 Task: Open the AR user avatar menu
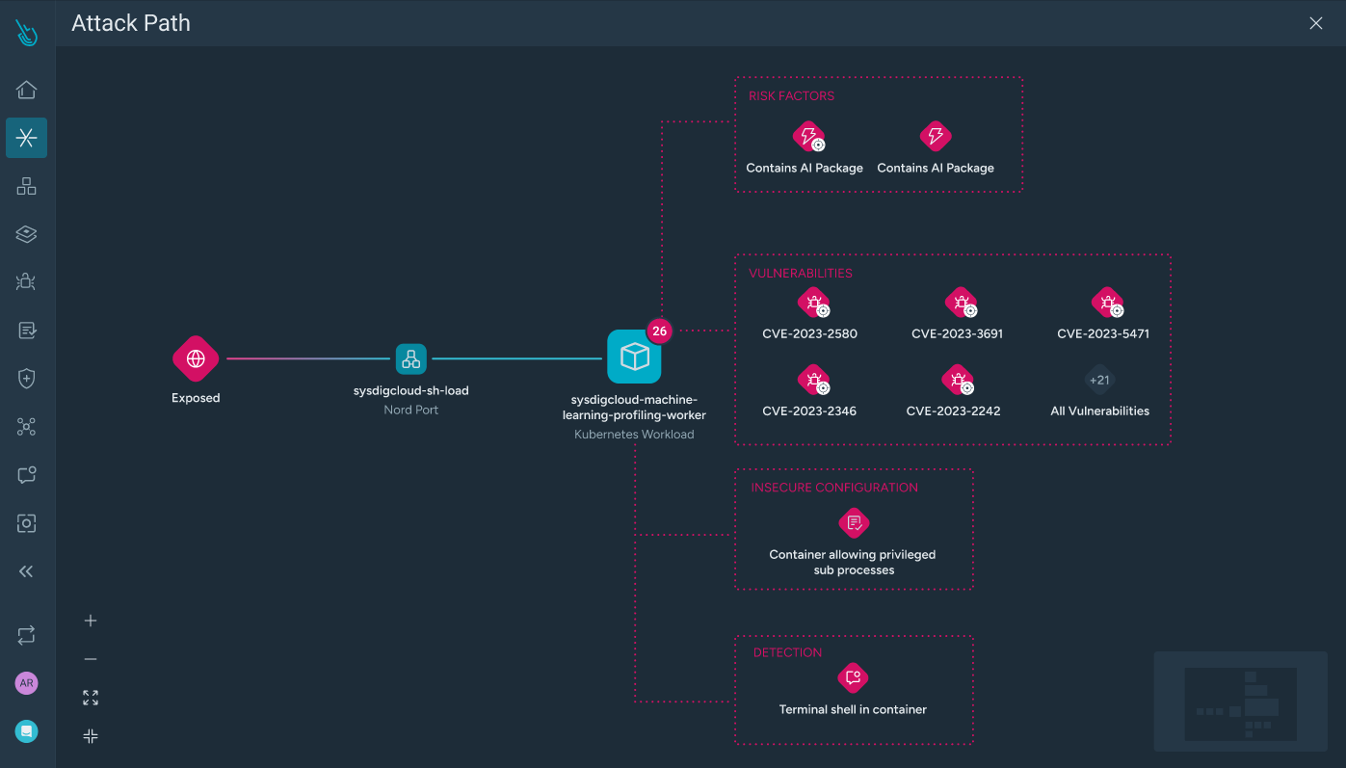tap(27, 683)
